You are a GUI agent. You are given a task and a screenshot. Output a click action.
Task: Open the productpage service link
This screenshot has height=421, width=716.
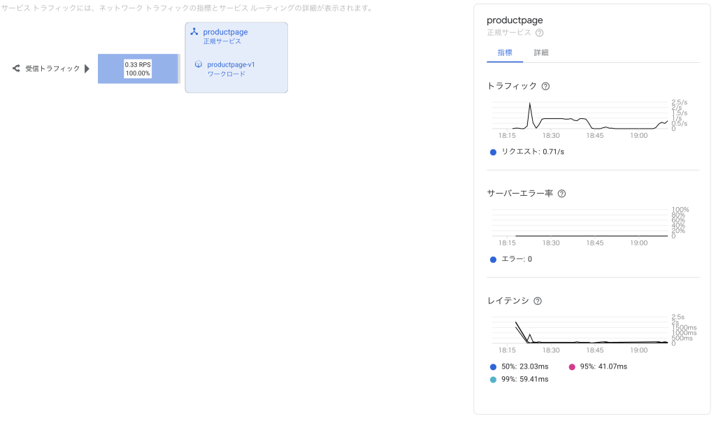tap(225, 32)
